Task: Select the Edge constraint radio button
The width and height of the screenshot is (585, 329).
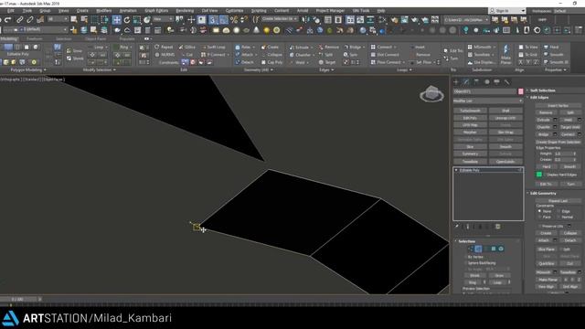Action: [558, 211]
